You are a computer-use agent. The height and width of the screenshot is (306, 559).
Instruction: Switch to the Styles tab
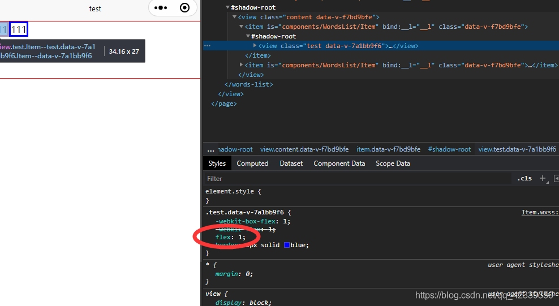[217, 163]
